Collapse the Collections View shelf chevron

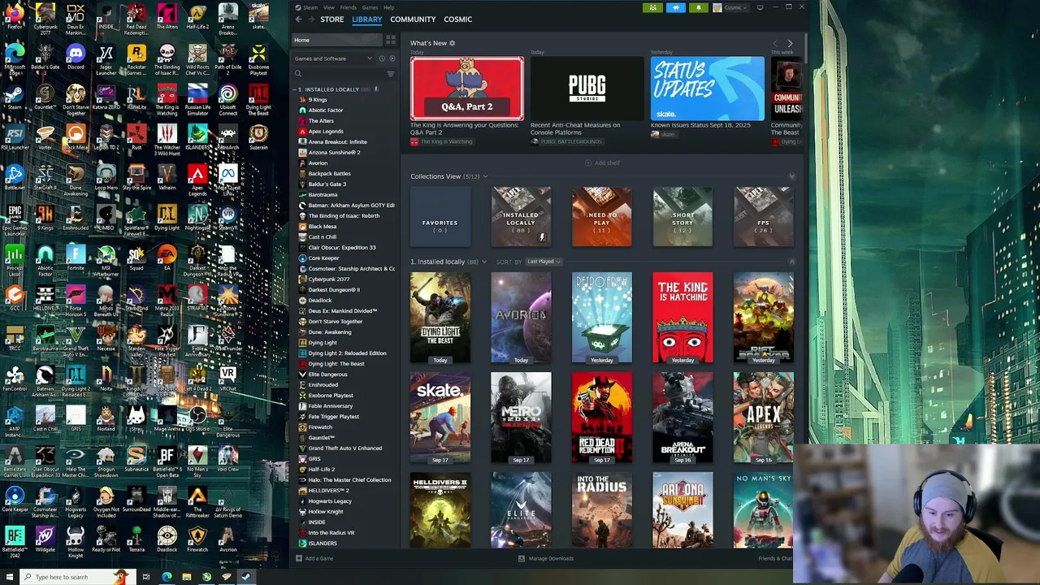[x=791, y=176]
